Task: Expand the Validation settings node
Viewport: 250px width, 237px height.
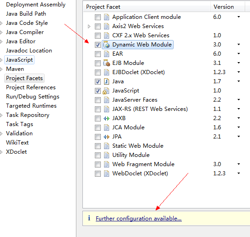Action: pos(1,134)
